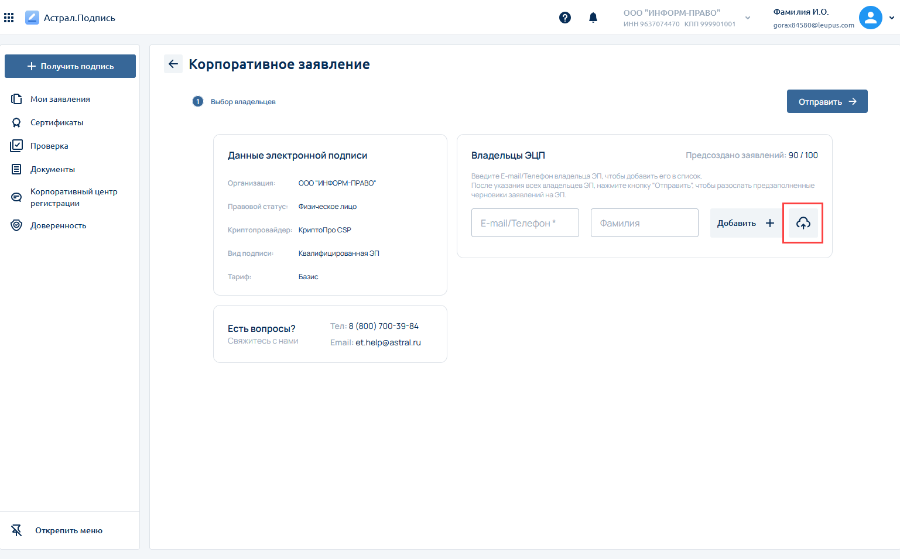
Task: Click the cloud upload icon button
Action: 803,223
